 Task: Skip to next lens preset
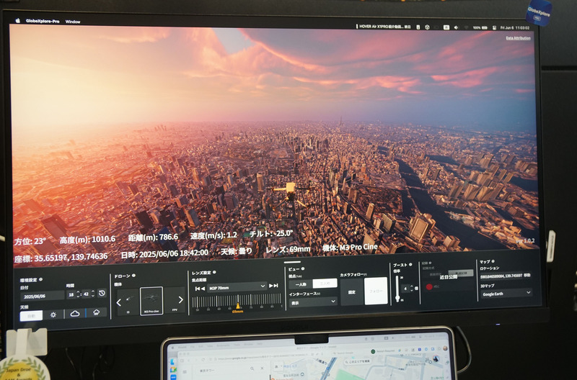[273, 286]
